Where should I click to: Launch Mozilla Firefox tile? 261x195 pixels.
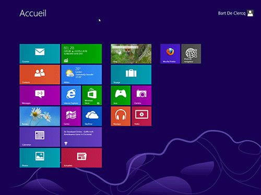click(170, 54)
